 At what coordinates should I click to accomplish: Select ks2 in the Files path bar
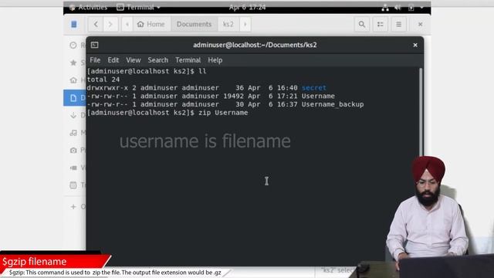[x=228, y=24]
